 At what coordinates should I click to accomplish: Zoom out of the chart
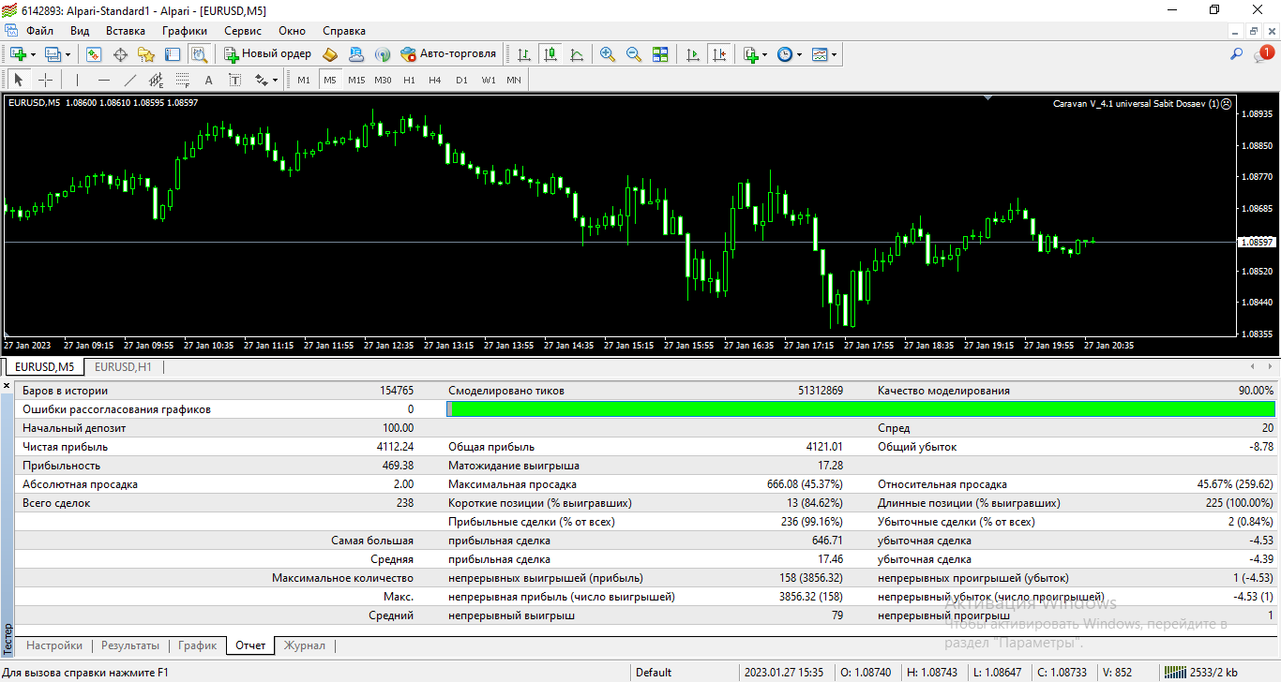pyautogui.click(x=634, y=54)
